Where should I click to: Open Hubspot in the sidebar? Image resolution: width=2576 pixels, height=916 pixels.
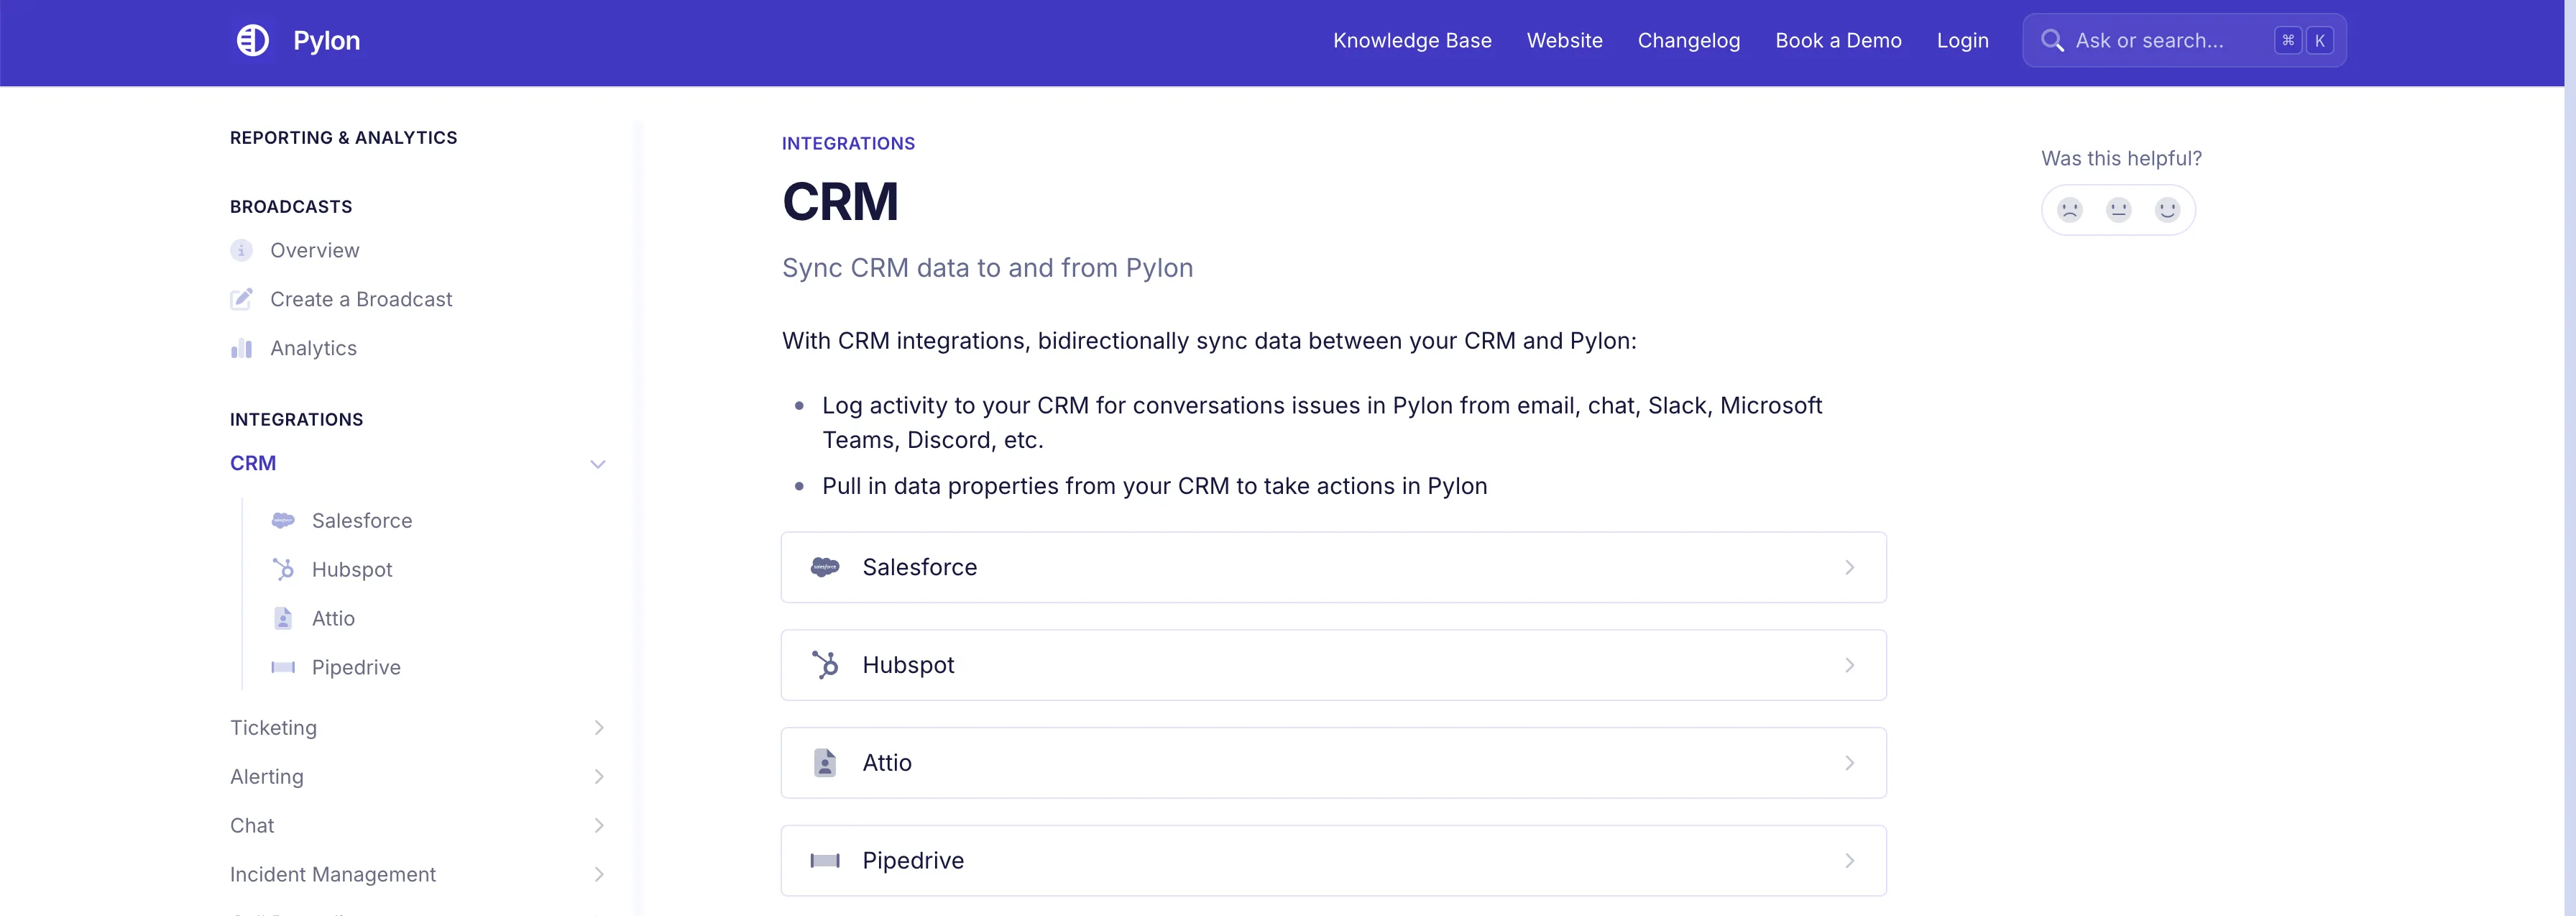tap(352, 570)
